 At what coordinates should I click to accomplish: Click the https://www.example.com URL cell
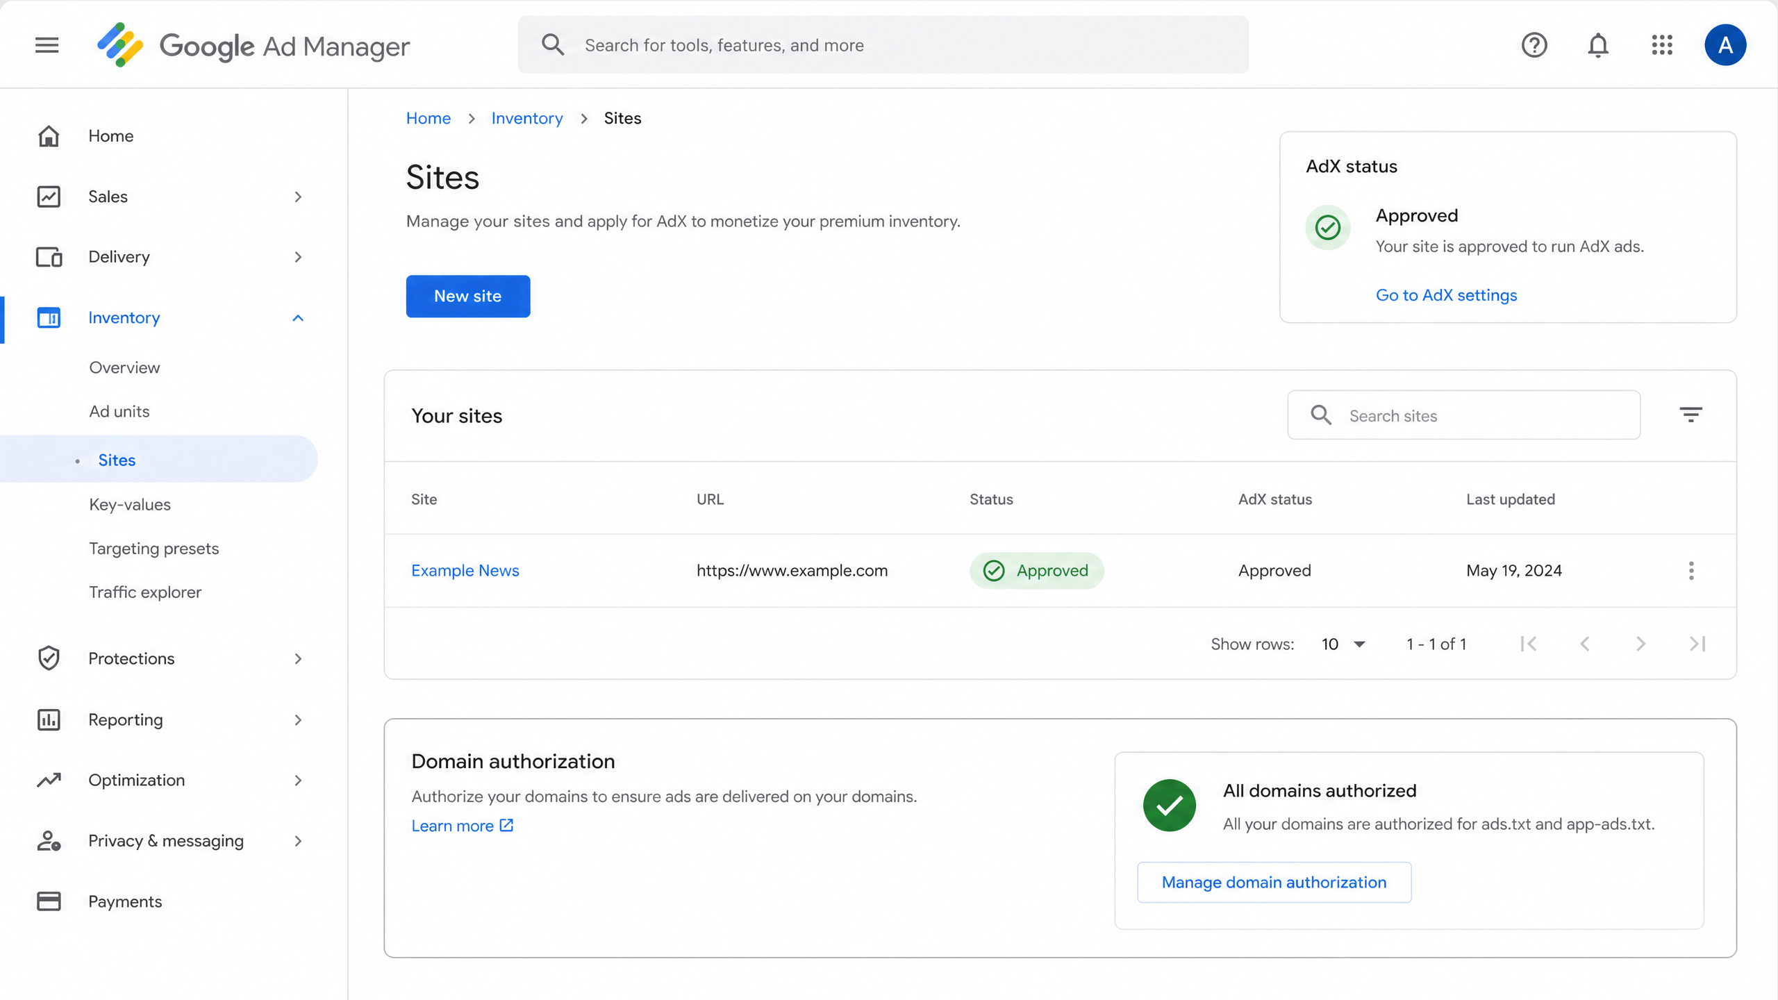(792, 571)
